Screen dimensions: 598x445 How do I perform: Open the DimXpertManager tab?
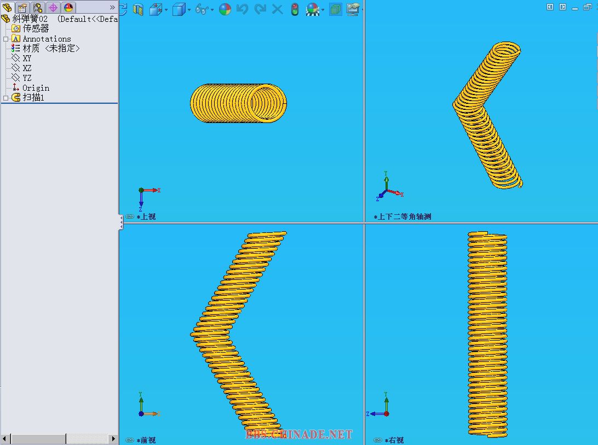[53, 8]
